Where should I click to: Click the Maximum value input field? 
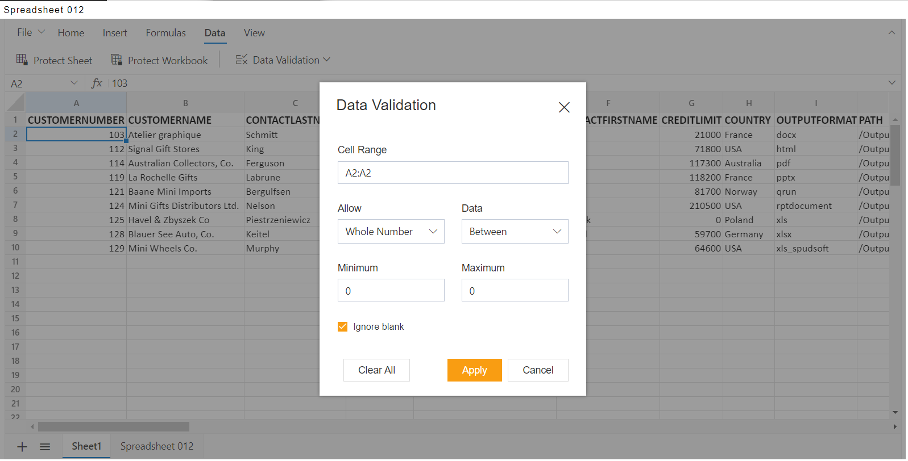point(515,290)
